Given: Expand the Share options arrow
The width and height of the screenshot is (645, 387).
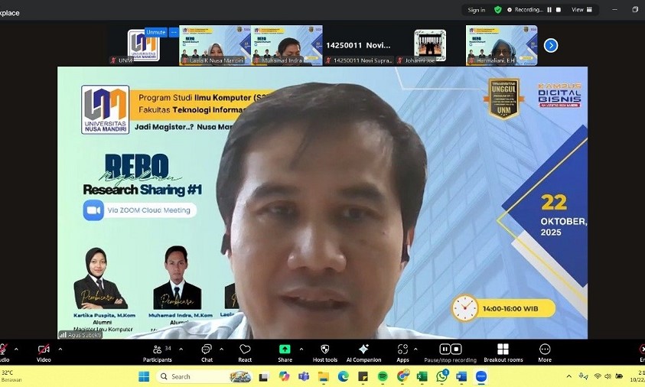Looking at the screenshot, I should click(x=300, y=349).
